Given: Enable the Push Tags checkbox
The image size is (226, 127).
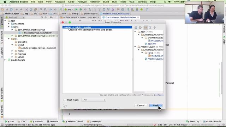Looking at the screenshot, I should [65, 100].
